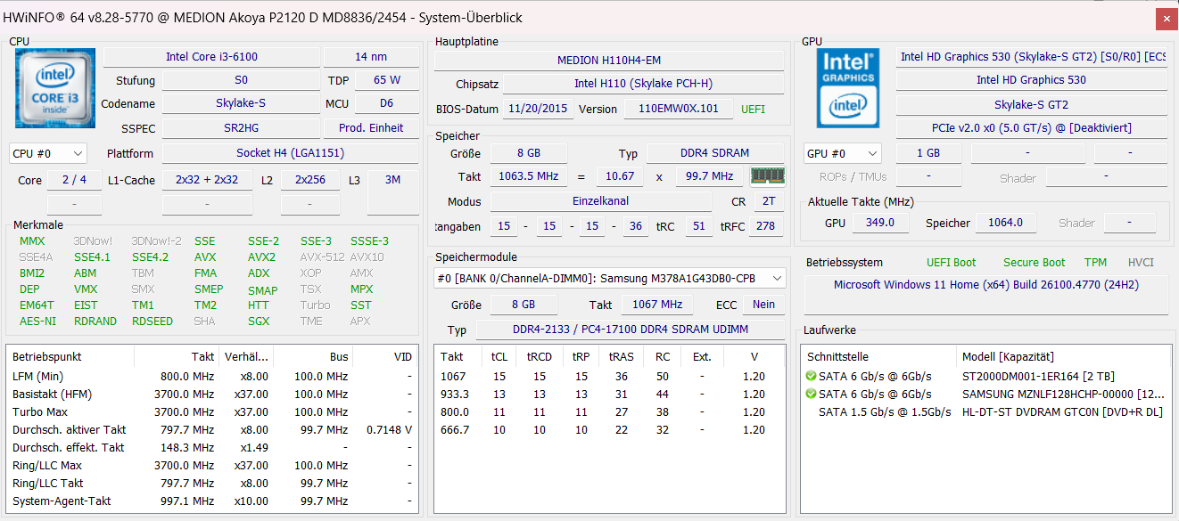1179x521 pixels.
Task: Select the LFM (Min) operating point row
Action: pos(212,377)
